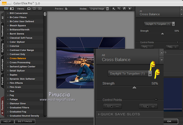This screenshot has width=183, height=125.
Task: Star Burnt Sienna as favorite
Action: [8, 34]
